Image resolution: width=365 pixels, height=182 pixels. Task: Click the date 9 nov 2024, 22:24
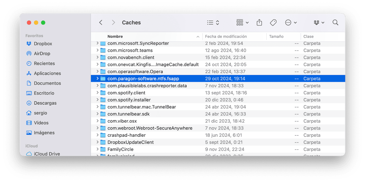225,149
